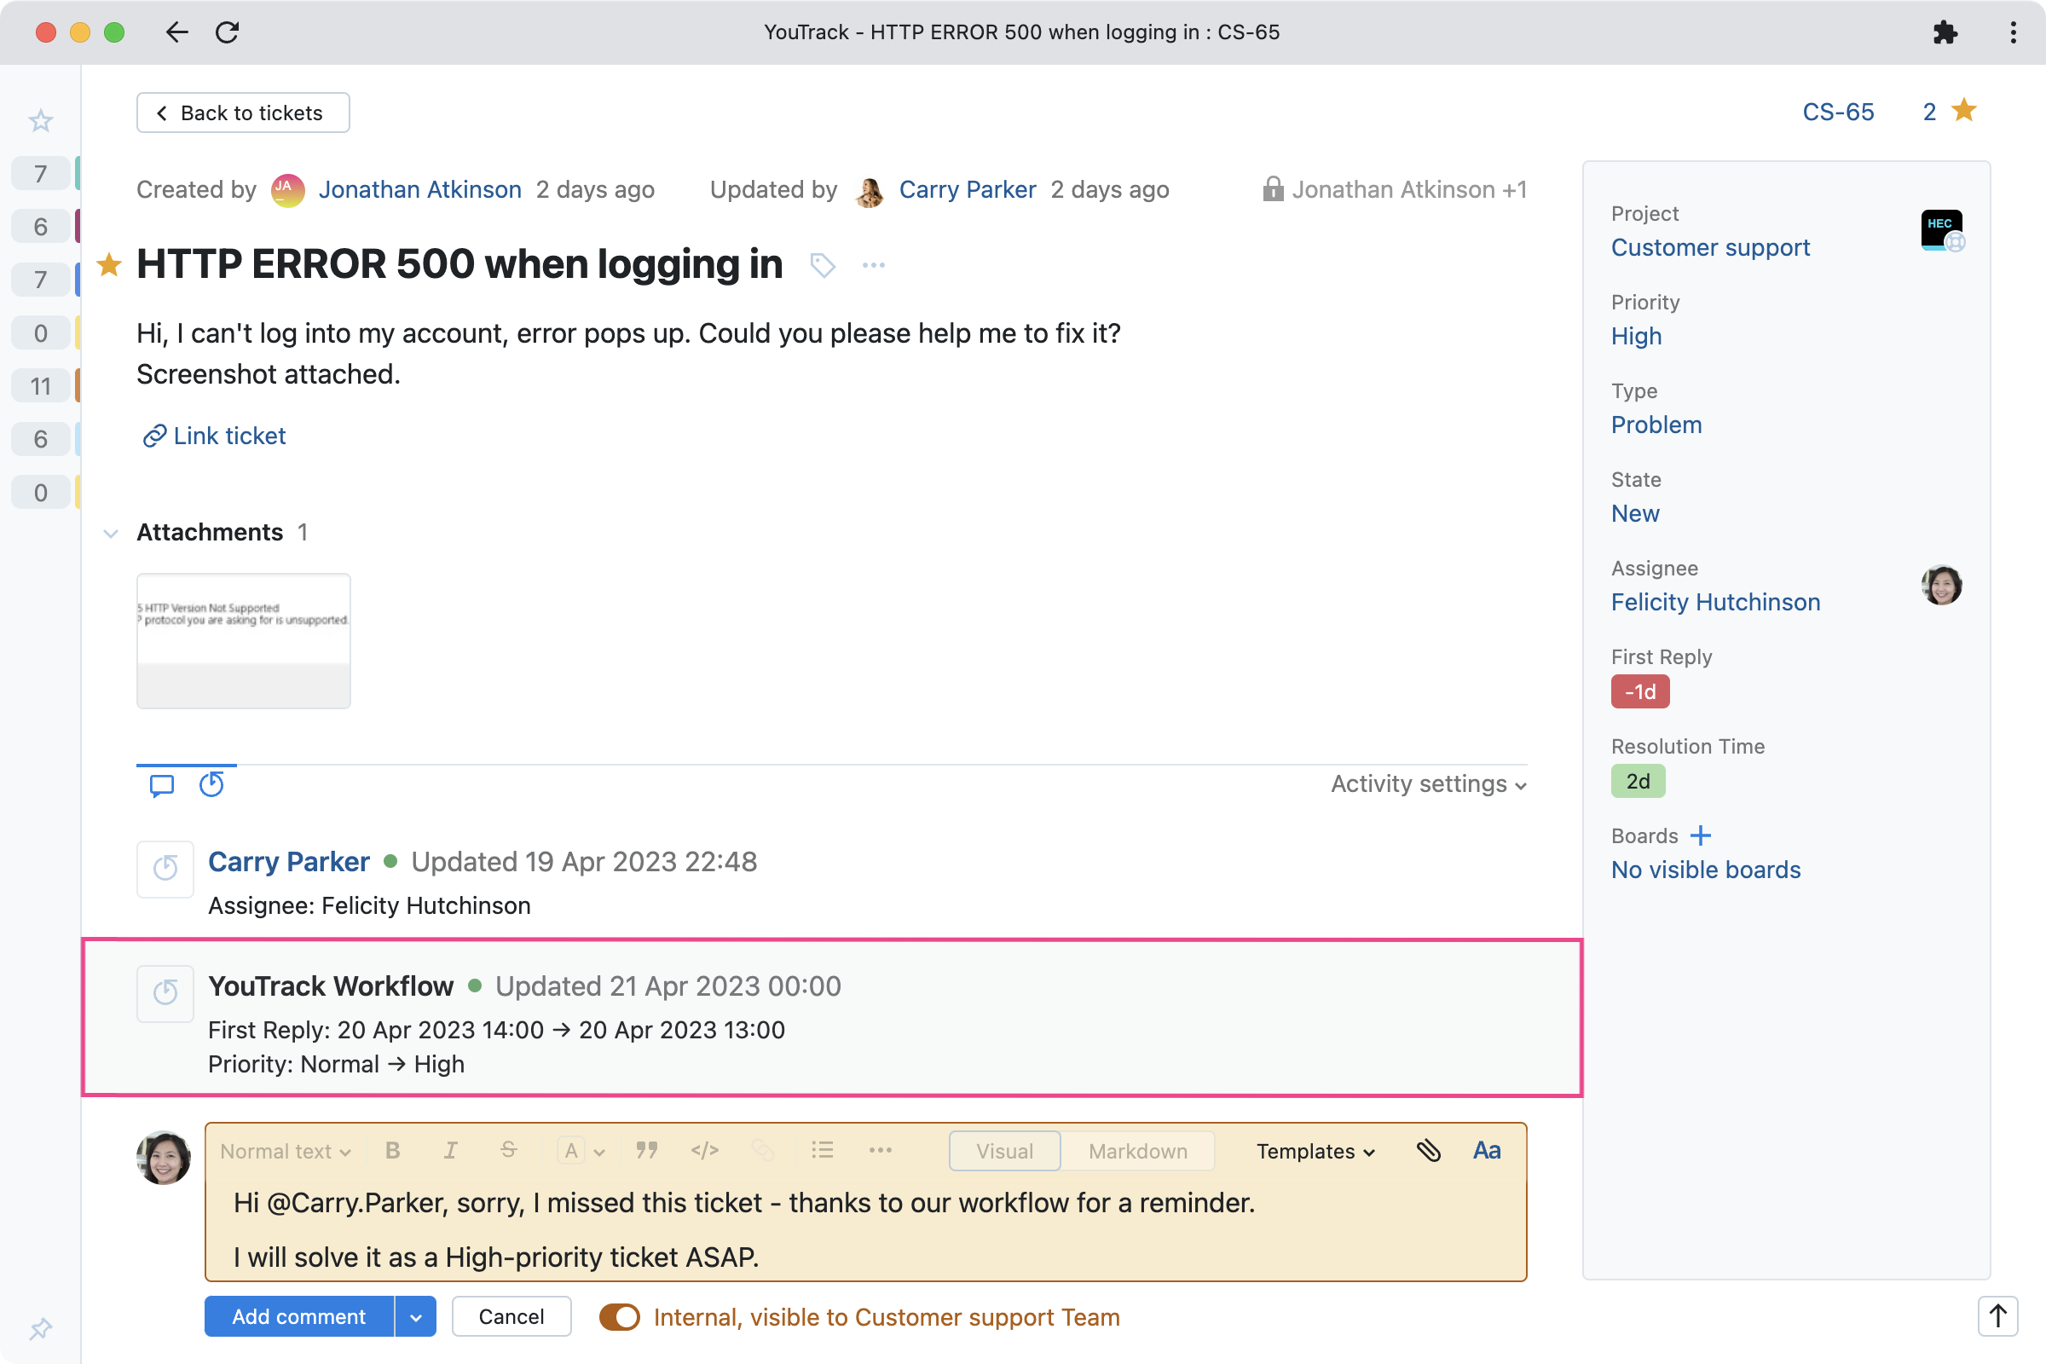Click Back to tickets button
Viewport: 2046px width, 1364px height.
pos(243,113)
